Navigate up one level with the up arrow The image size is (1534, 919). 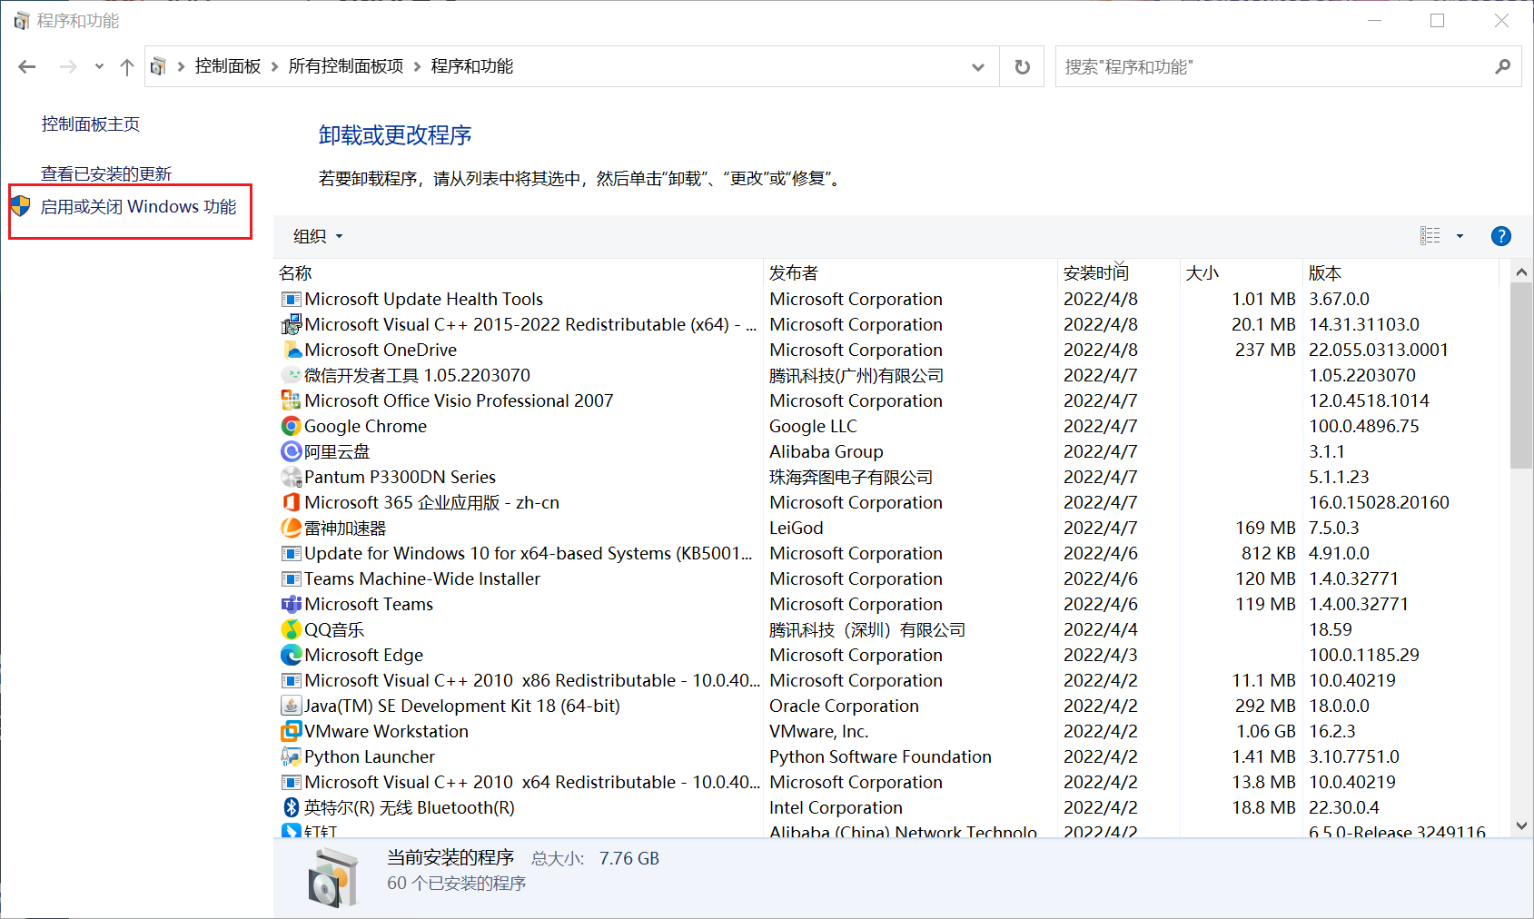pyautogui.click(x=126, y=66)
